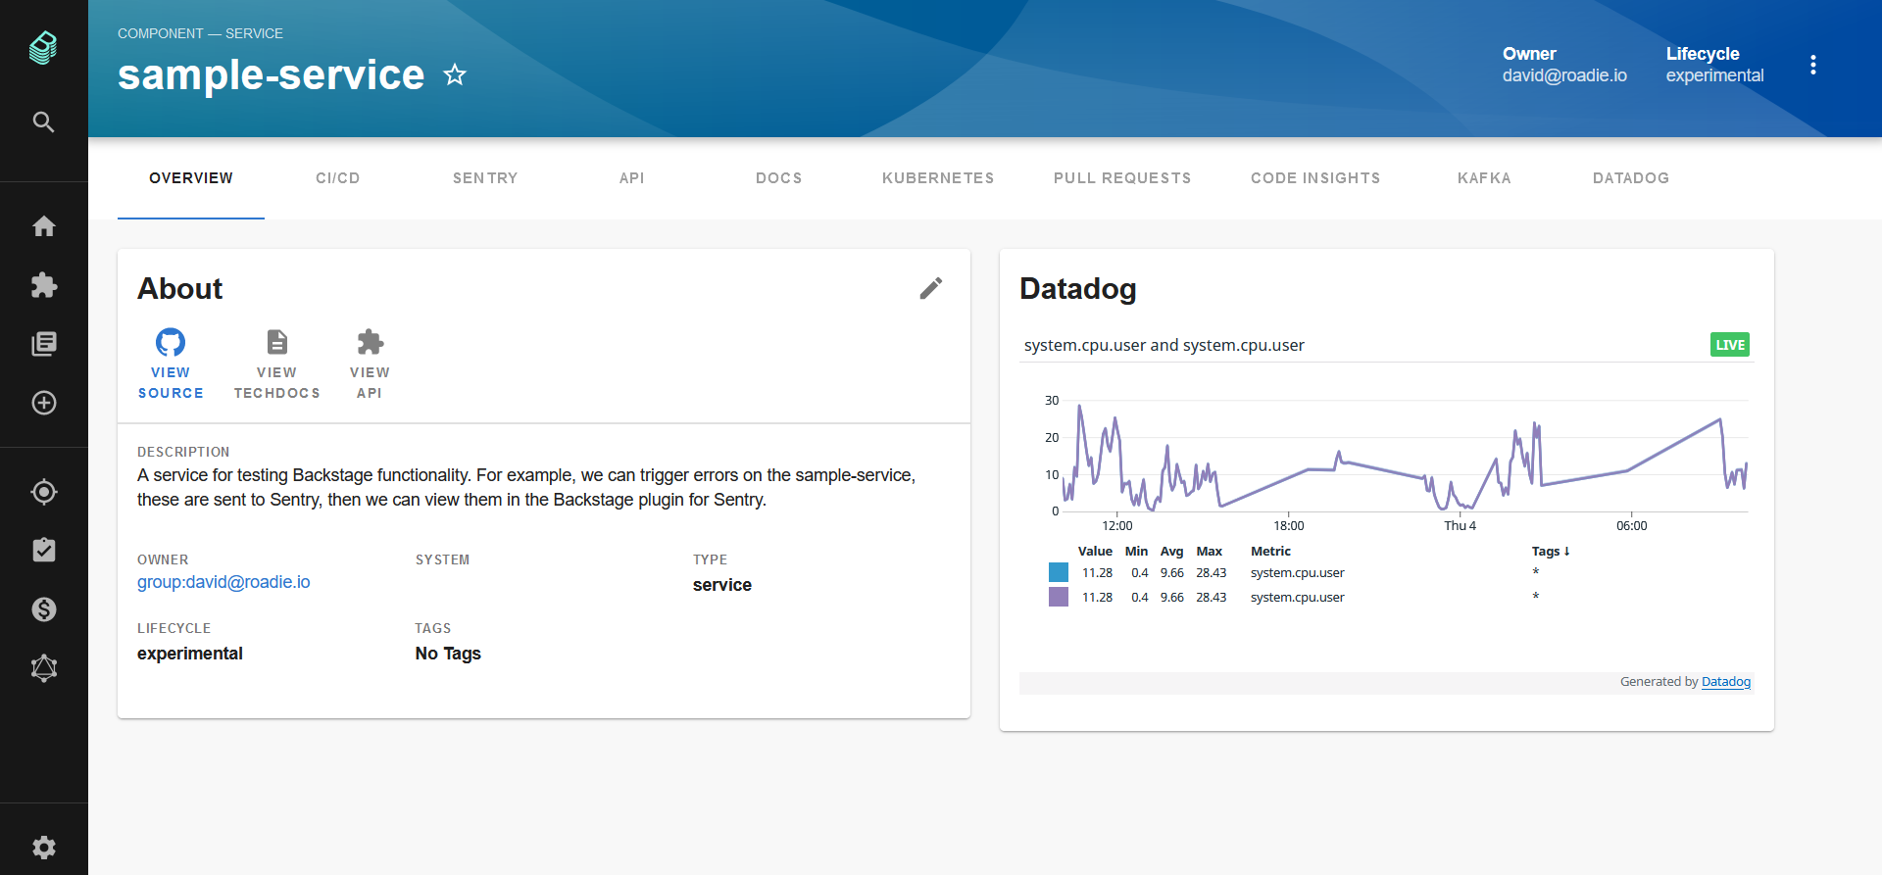Screen dimensions: 1882x875
Task: Click the 18:00 time axis label
Action: point(1289,526)
